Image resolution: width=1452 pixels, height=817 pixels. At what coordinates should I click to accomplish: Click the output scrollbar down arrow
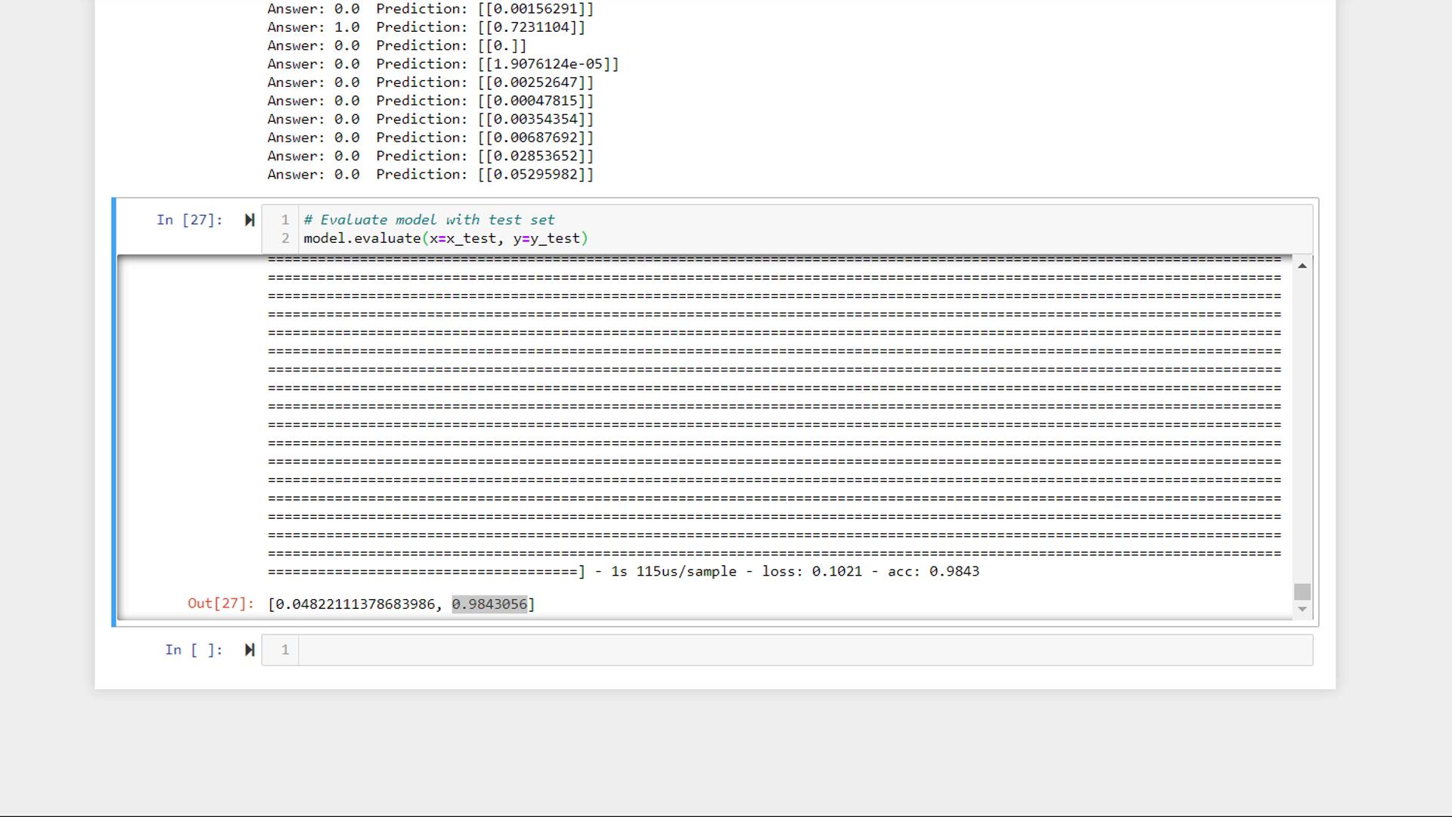click(x=1302, y=609)
